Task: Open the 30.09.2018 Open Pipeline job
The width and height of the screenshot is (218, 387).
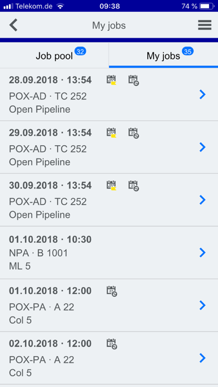Action: click(x=109, y=200)
